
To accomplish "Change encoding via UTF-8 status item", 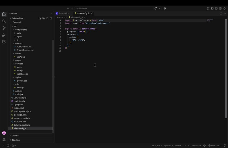I will [x=178, y=145].
